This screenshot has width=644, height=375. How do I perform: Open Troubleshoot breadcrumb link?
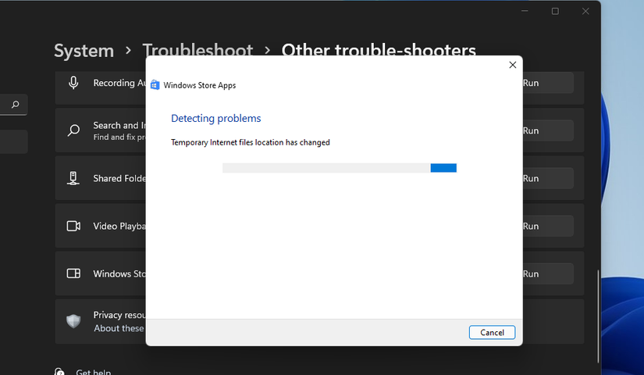[x=197, y=49]
